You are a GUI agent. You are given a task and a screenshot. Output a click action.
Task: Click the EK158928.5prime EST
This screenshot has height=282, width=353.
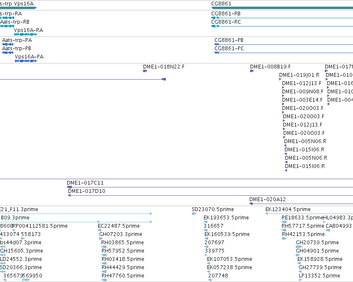(x=299, y=263)
